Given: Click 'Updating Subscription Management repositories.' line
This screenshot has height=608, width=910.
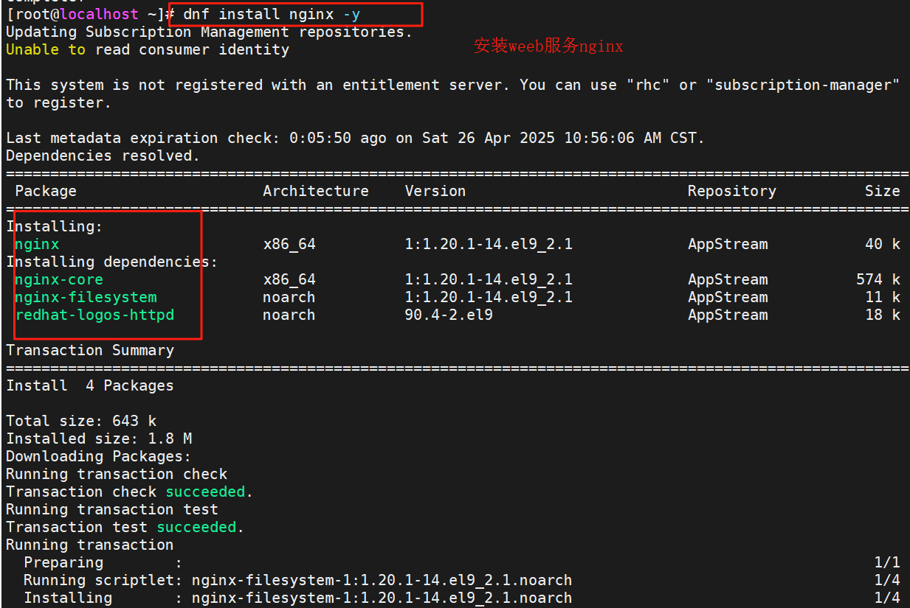Looking at the screenshot, I should click(x=209, y=32).
